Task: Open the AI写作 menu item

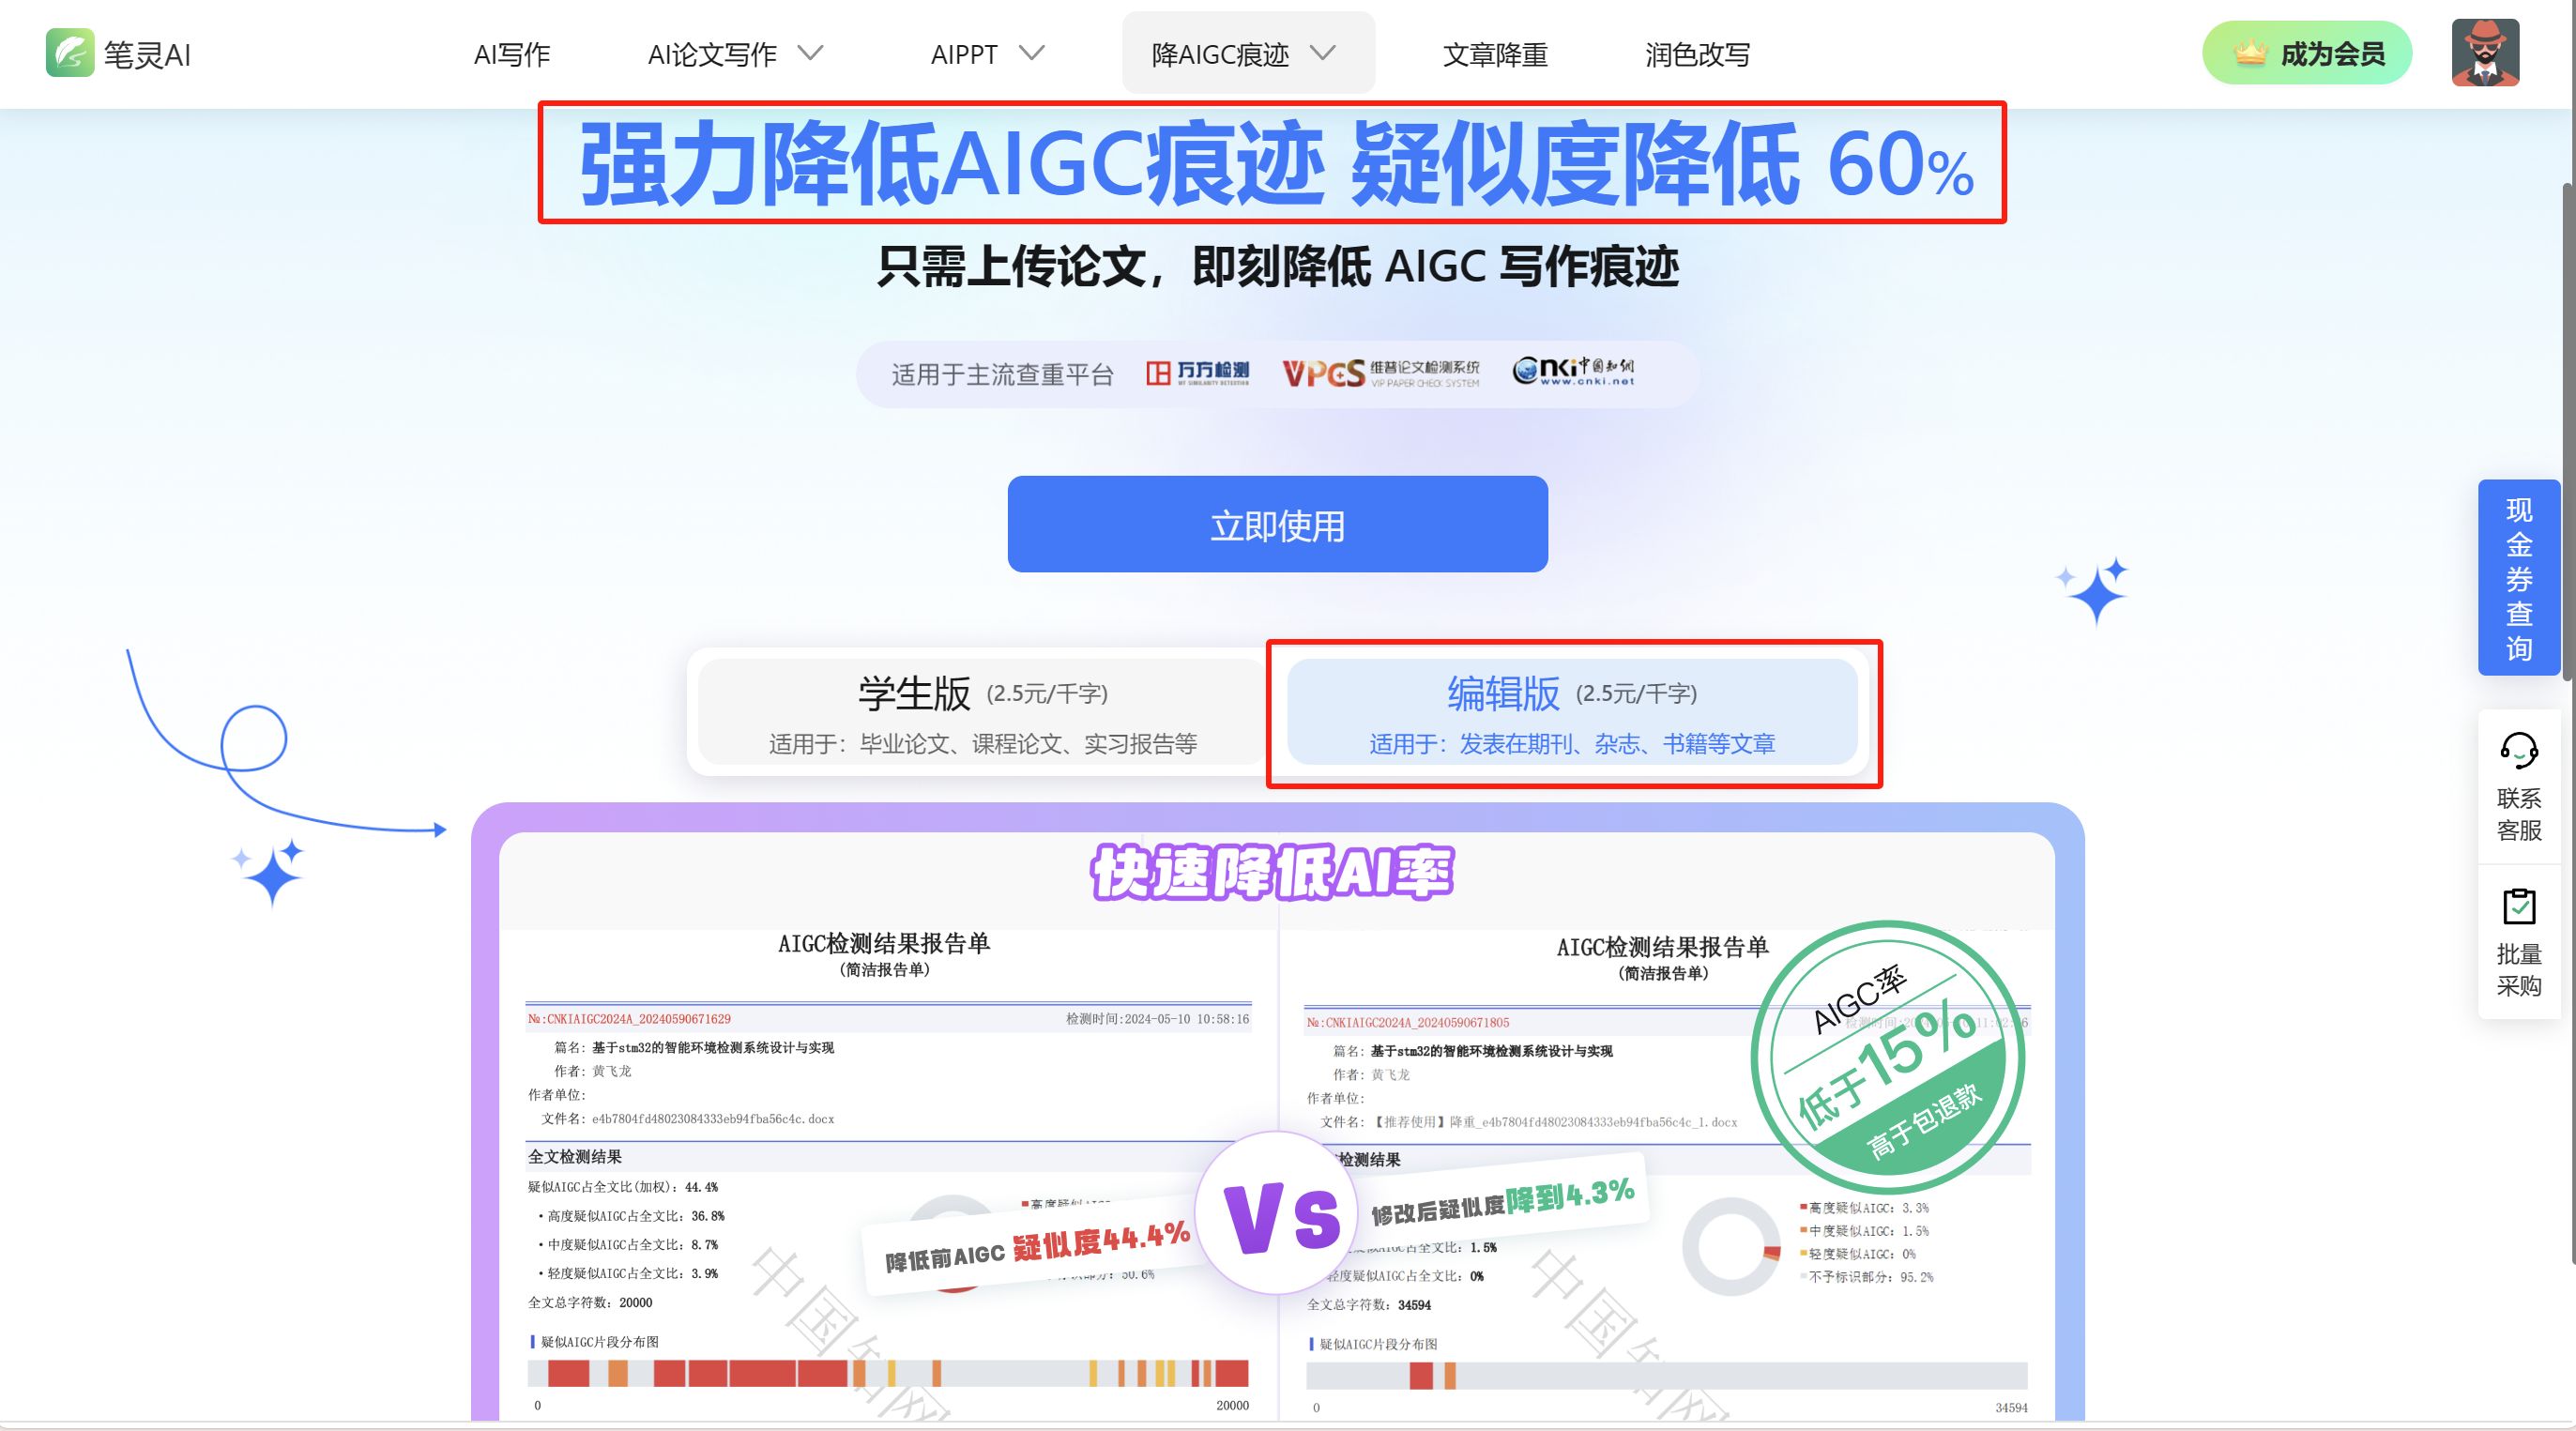Action: (x=512, y=54)
